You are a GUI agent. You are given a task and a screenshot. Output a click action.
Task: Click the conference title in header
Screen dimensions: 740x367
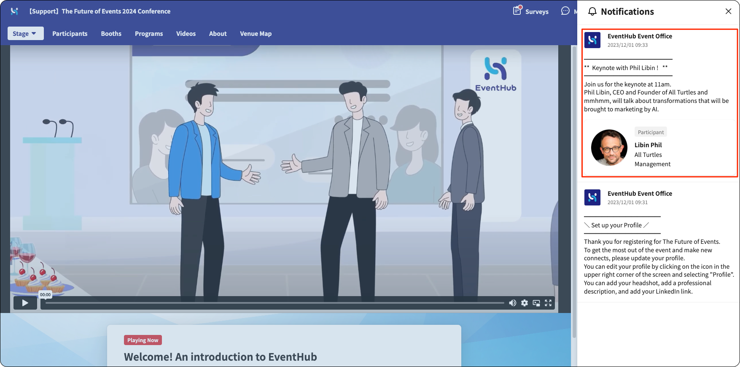pyautogui.click(x=100, y=11)
